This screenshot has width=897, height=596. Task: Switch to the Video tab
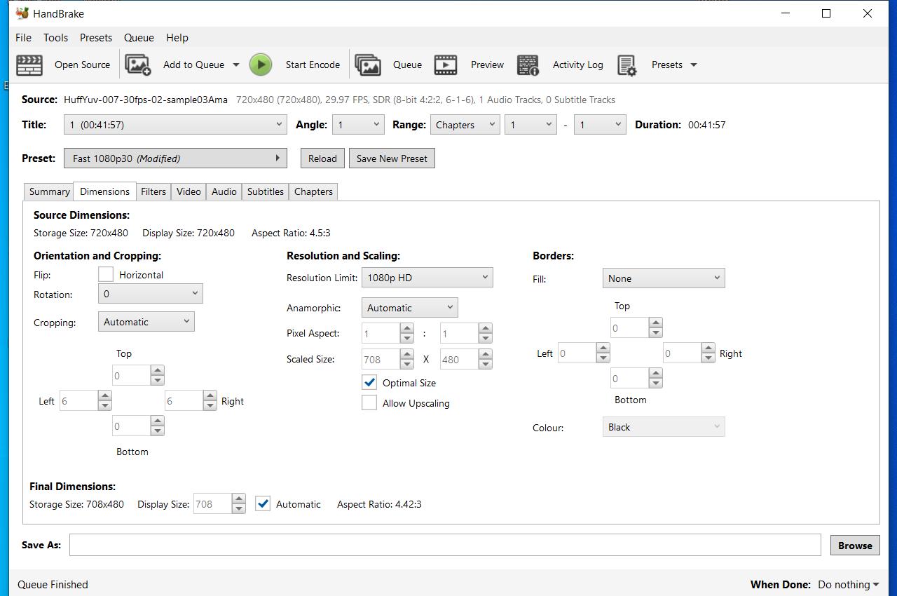click(189, 191)
